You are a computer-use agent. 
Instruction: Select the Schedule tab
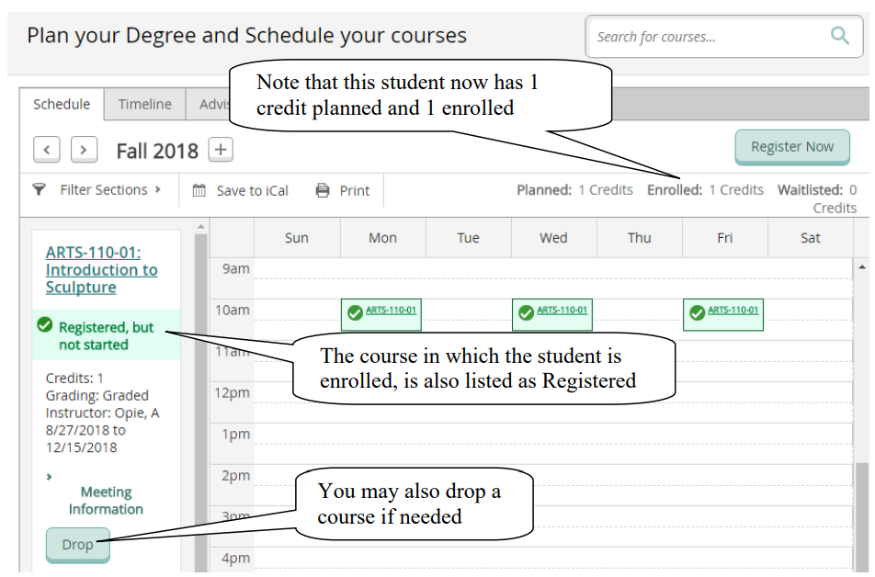click(61, 104)
